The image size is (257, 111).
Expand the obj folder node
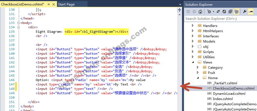coord(193,47)
